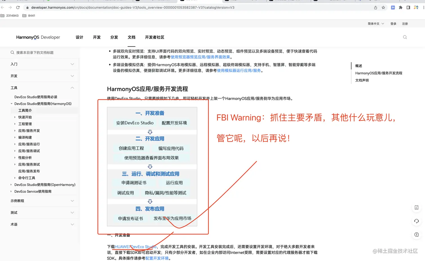This screenshot has height=261, width=425.
Task: Open the 文档 navigation menu
Action: pyautogui.click(x=132, y=37)
